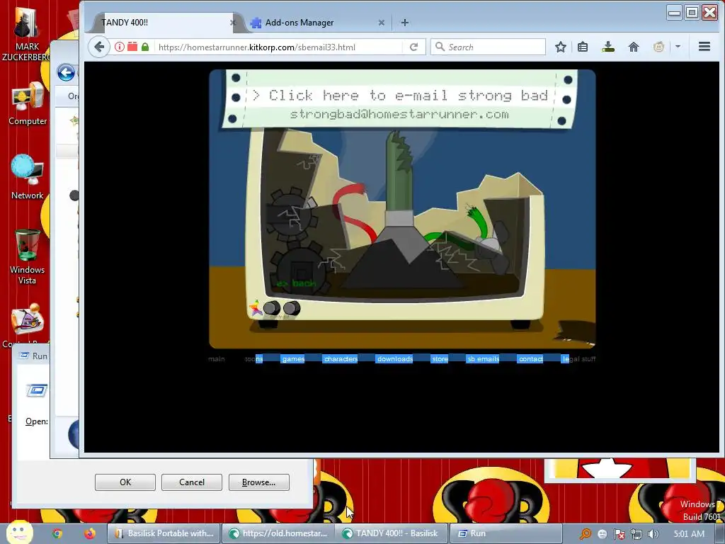Click the right monitor knob
Screen dimensions: 725x544
(x=292, y=308)
